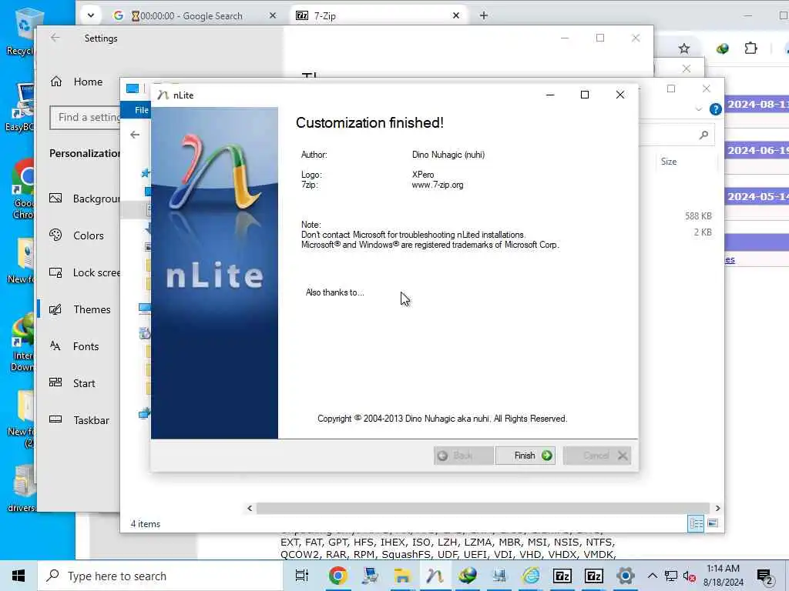This screenshot has height=591, width=789.
Task: Click the Finish button in nLite
Action: click(525, 456)
